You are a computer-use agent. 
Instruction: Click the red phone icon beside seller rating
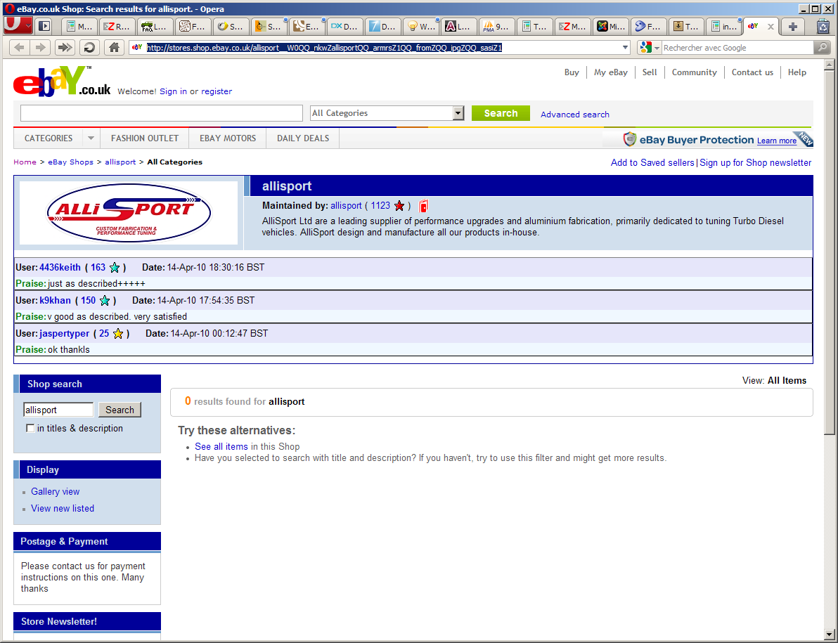coord(423,206)
